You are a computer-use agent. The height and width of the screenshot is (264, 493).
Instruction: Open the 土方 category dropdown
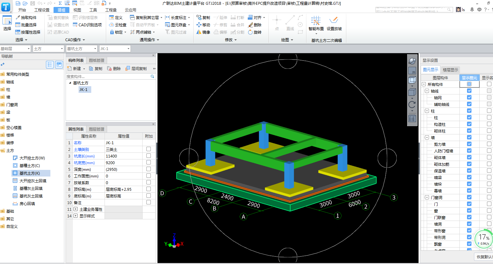tap(48, 48)
